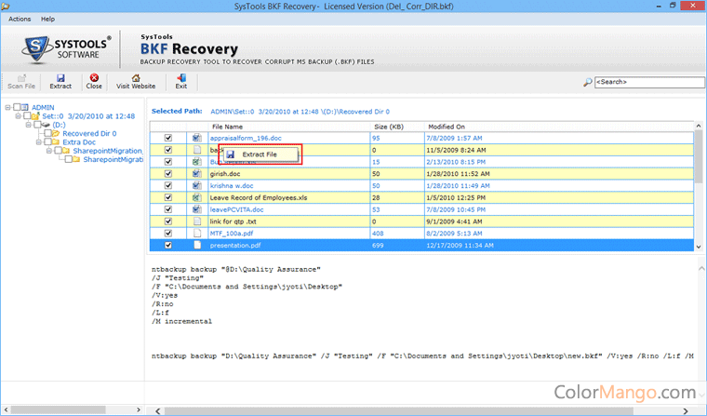Choose Extract File from context menu
The width and height of the screenshot is (707, 416).
coord(259,154)
